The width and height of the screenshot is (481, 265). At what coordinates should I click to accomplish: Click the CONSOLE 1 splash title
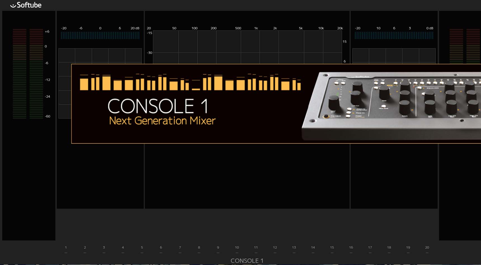click(x=158, y=106)
